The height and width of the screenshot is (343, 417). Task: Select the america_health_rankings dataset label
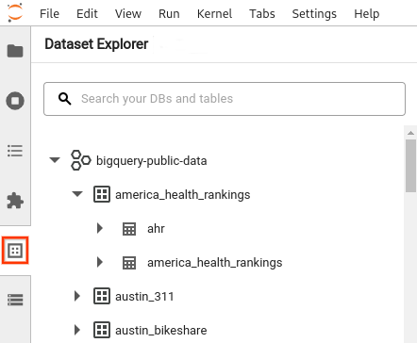183,195
